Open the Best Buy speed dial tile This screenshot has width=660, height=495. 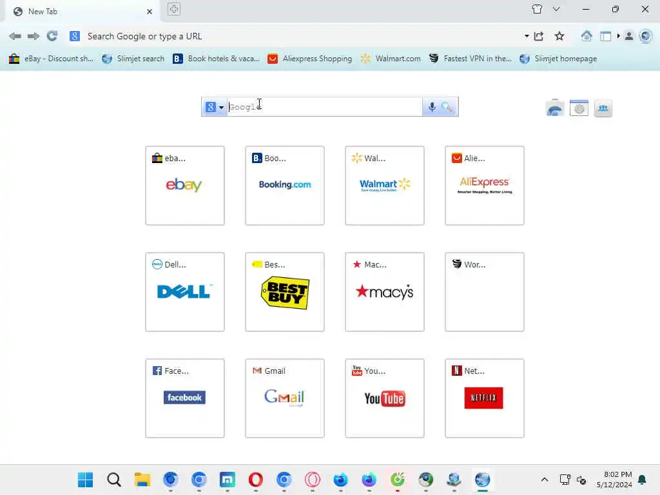coord(285,292)
